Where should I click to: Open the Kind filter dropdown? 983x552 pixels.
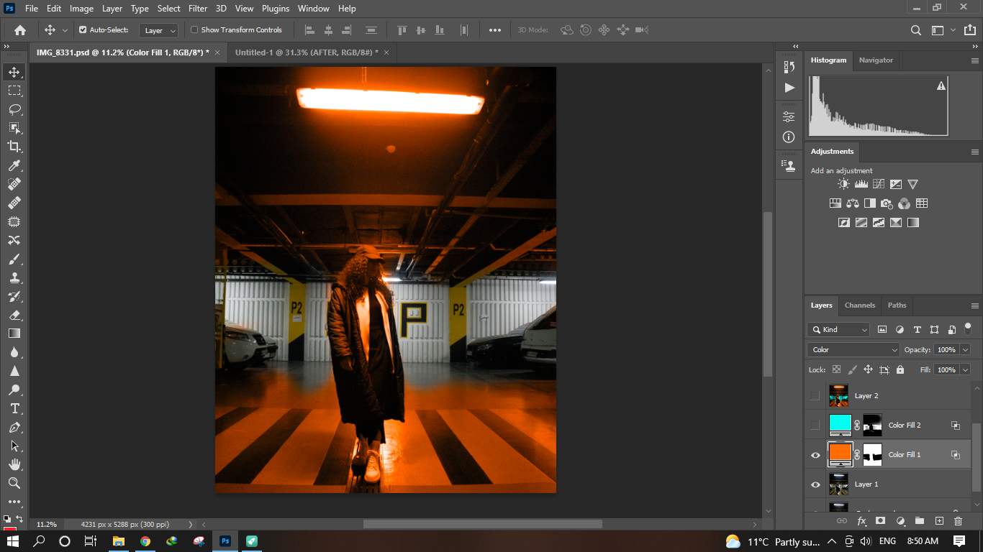[x=839, y=329]
